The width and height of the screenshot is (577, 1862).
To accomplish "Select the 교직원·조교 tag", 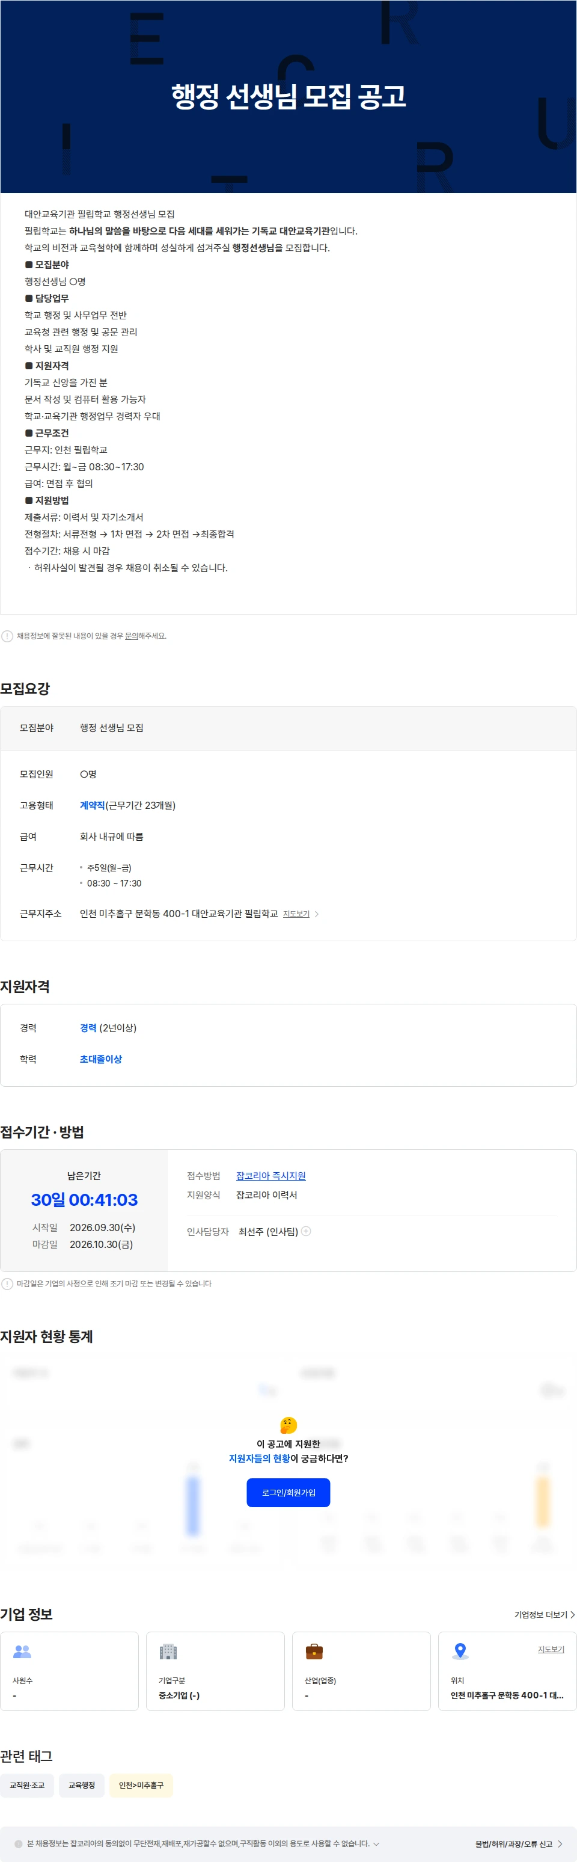I will click(26, 1786).
